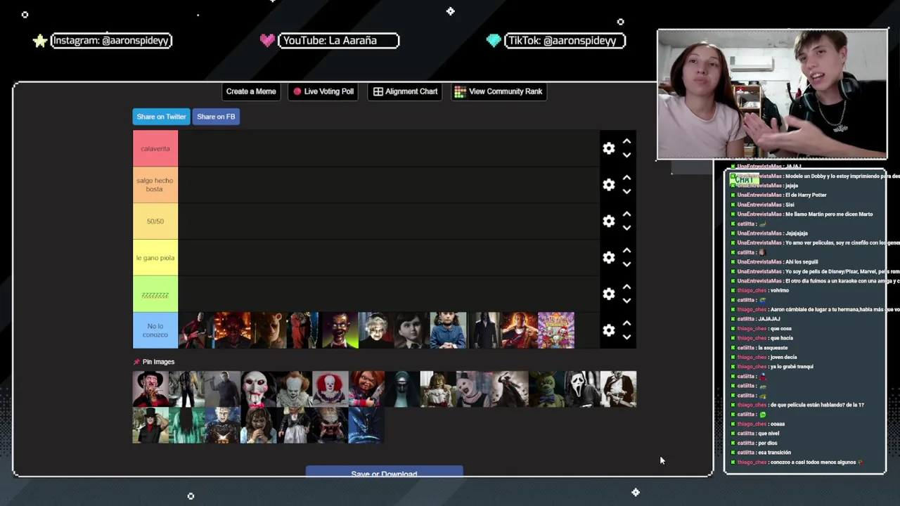Screen dimensions: 900x506
Task: Open settings gear for No lo conozco tier
Action: (609, 330)
